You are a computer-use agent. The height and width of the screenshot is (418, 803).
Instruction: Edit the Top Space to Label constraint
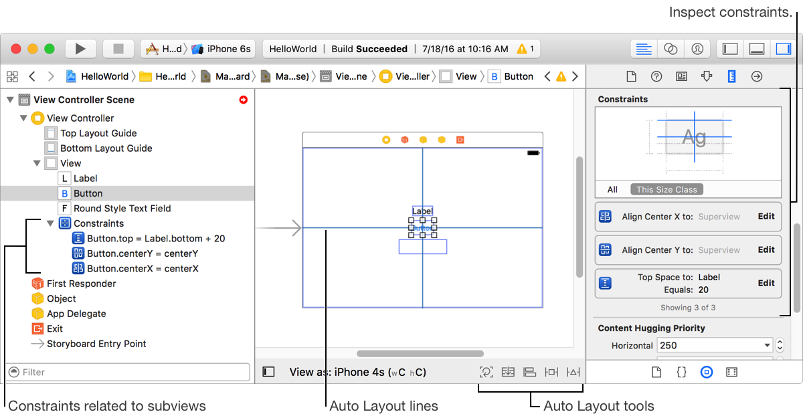(x=766, y=283)
